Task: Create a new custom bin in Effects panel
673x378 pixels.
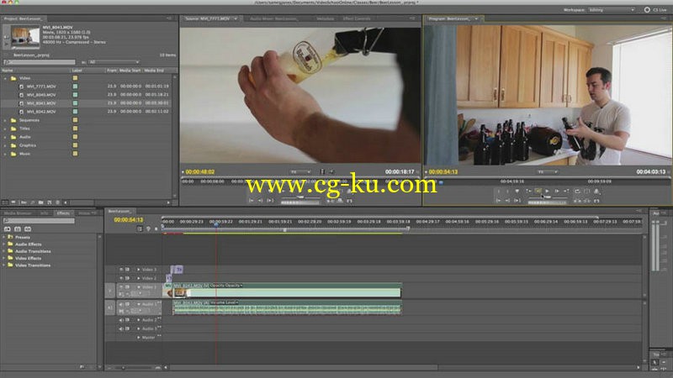Action: coord(82,367)
